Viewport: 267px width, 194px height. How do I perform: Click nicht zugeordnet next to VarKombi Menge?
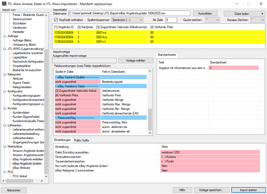(78, 100)
